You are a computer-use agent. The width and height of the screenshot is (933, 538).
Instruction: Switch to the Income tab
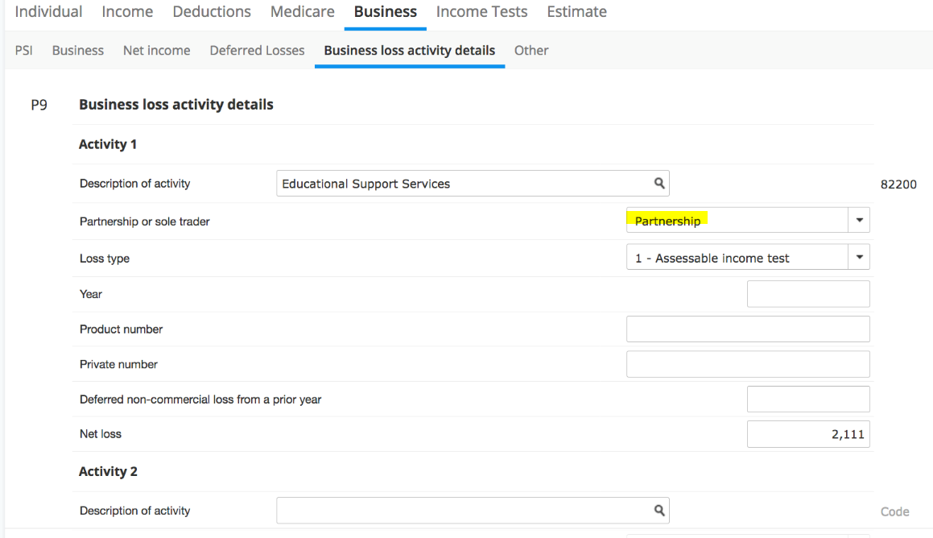point(127,12)
